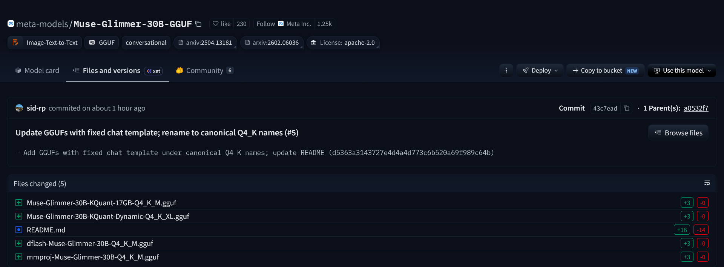
Task: Click +3 badge on KQuant-17GB row
Action: coord(687,203)
